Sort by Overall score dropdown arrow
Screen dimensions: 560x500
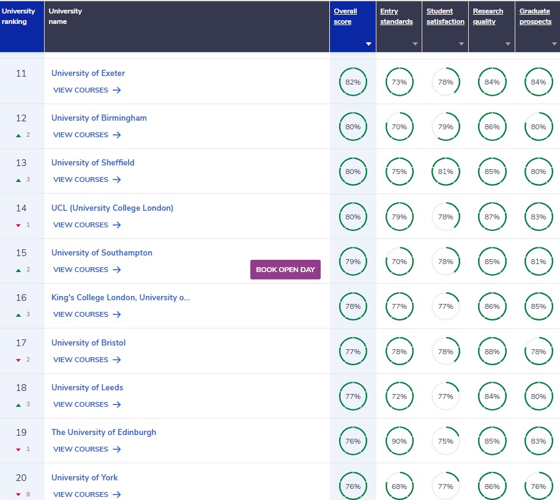click(368, 44)
